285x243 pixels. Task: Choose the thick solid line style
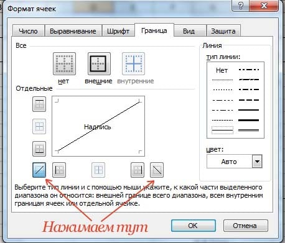pyautogui.click(x=249, y=120)
